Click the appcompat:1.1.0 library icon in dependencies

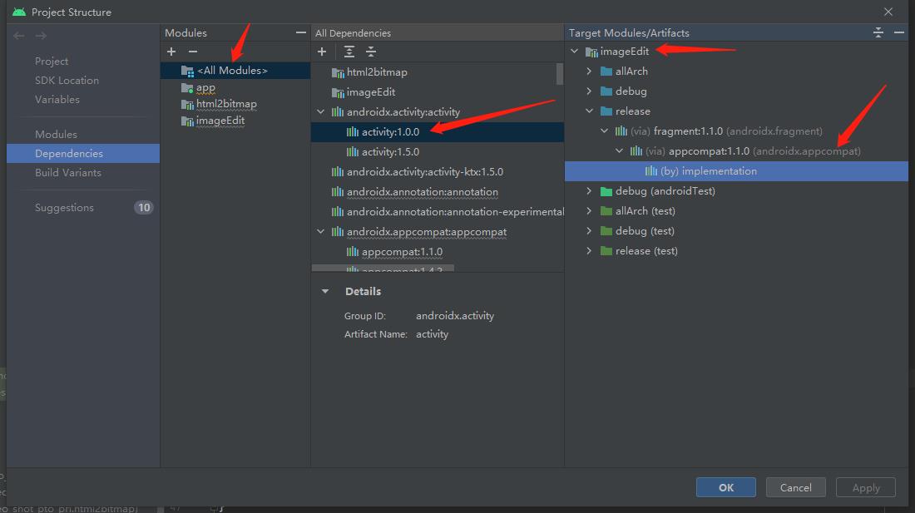coord(353,252)
